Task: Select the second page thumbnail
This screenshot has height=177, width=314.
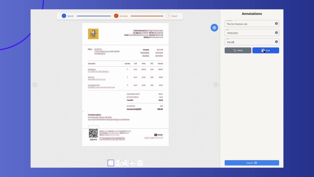Action: [118, 163]
